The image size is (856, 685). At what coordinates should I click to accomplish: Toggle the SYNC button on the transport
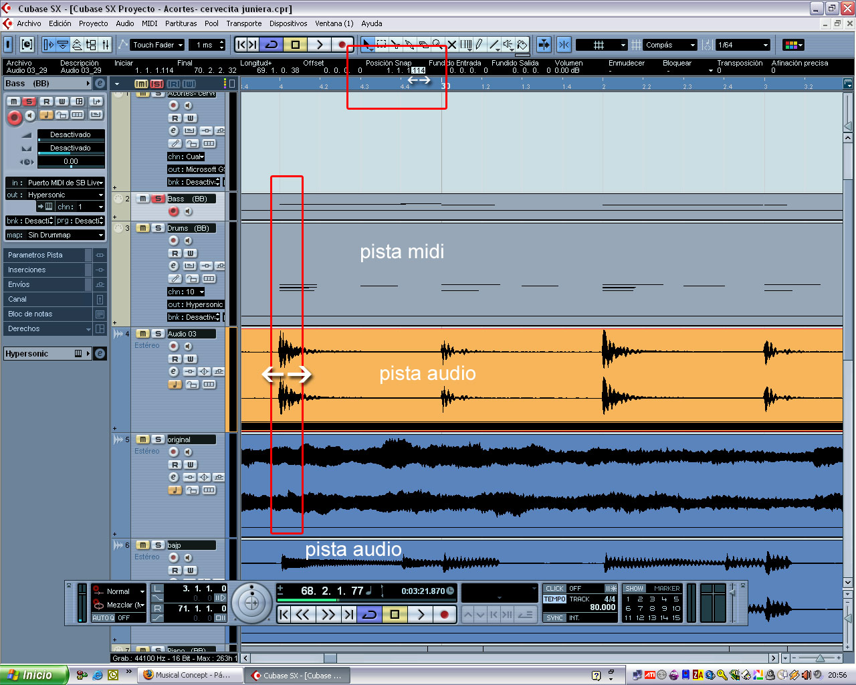click(x=555, y=618)
